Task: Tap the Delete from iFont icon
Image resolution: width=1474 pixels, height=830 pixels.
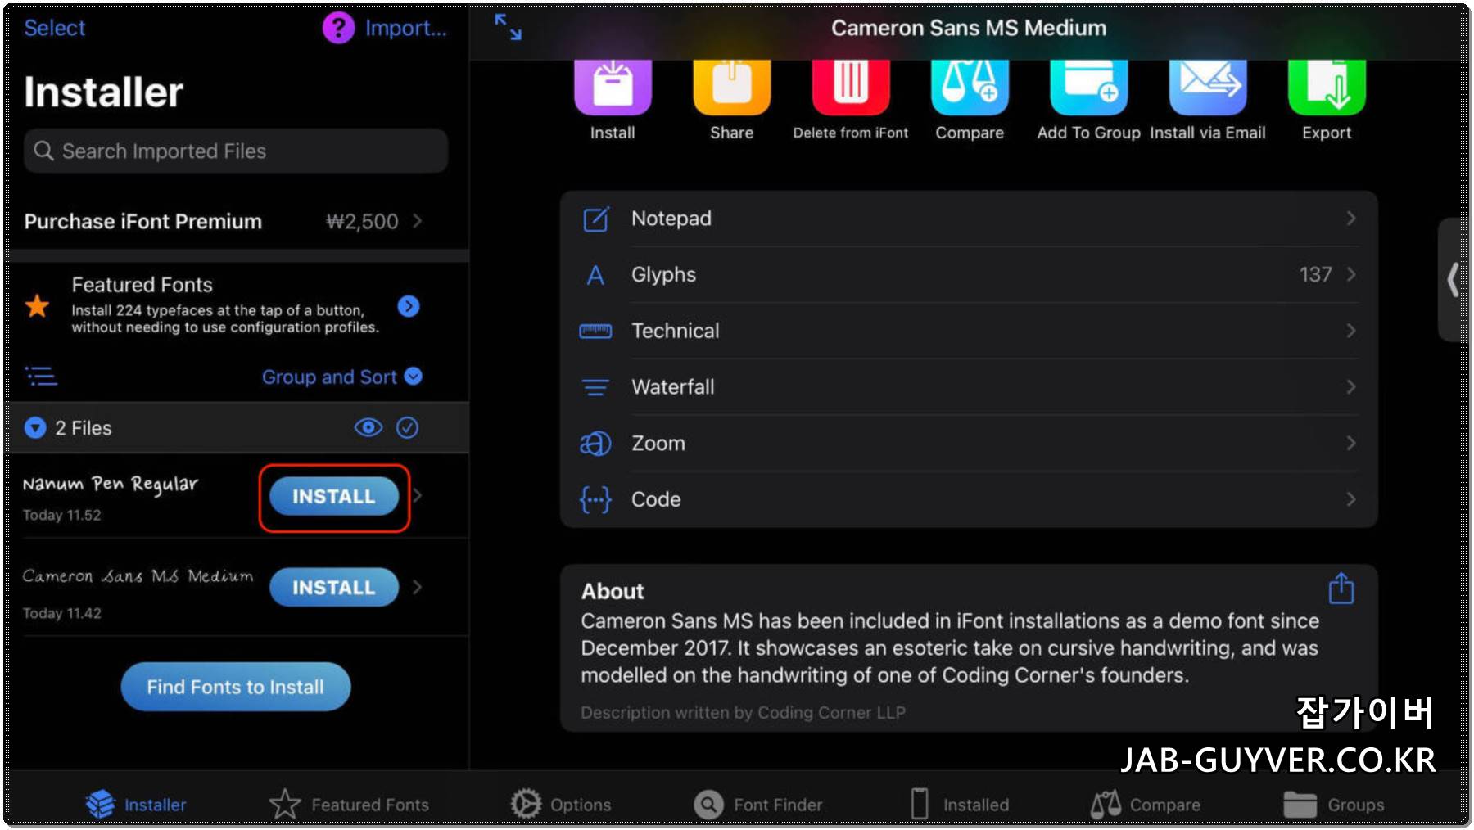Action: click(x=851, y=87)
